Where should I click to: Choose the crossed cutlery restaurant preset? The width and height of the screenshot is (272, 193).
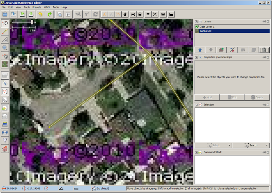(155, 14)
